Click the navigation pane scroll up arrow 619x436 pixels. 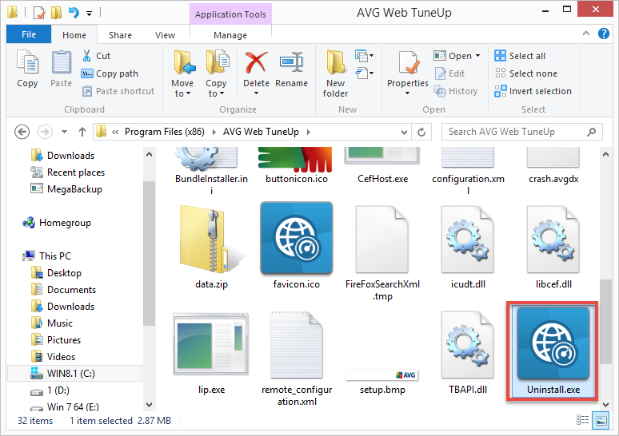point(149,155)
